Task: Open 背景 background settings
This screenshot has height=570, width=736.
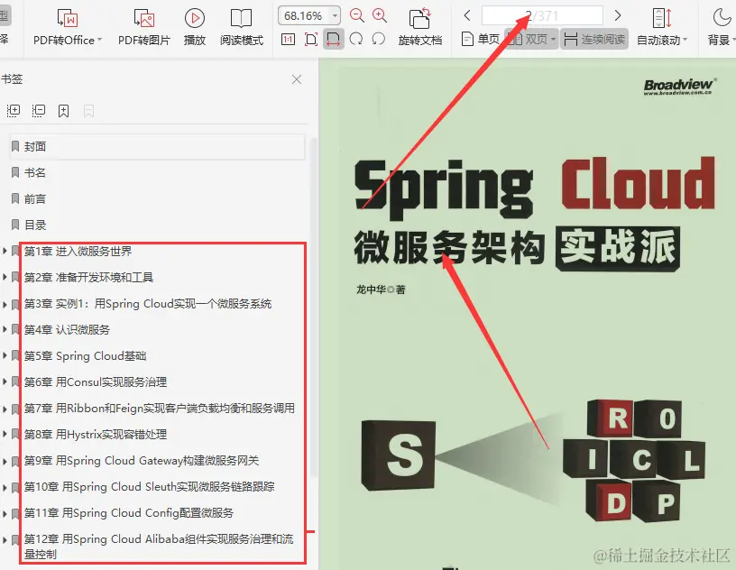Action: click(x=721, y=27)
